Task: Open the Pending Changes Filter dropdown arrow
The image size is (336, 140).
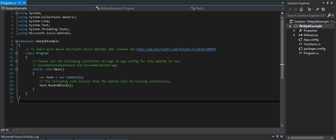Action: point(313,9)
